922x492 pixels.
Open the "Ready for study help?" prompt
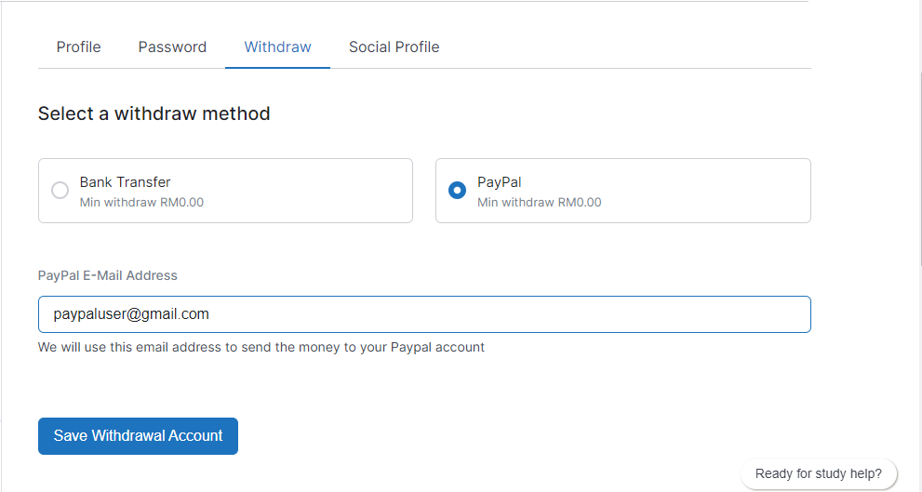818,473
